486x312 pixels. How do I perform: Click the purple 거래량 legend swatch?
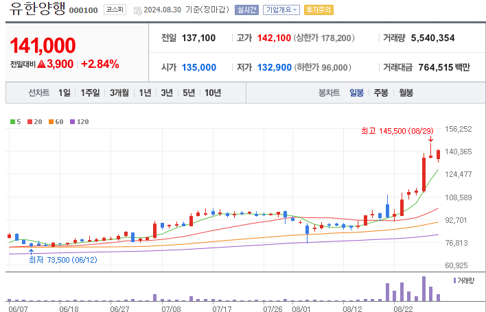[x=454, y=280]
